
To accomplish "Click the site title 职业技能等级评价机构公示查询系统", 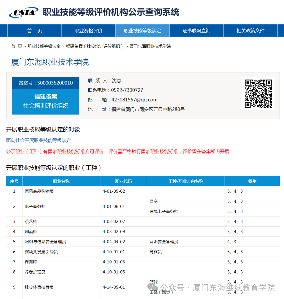I will pos(111,12).
